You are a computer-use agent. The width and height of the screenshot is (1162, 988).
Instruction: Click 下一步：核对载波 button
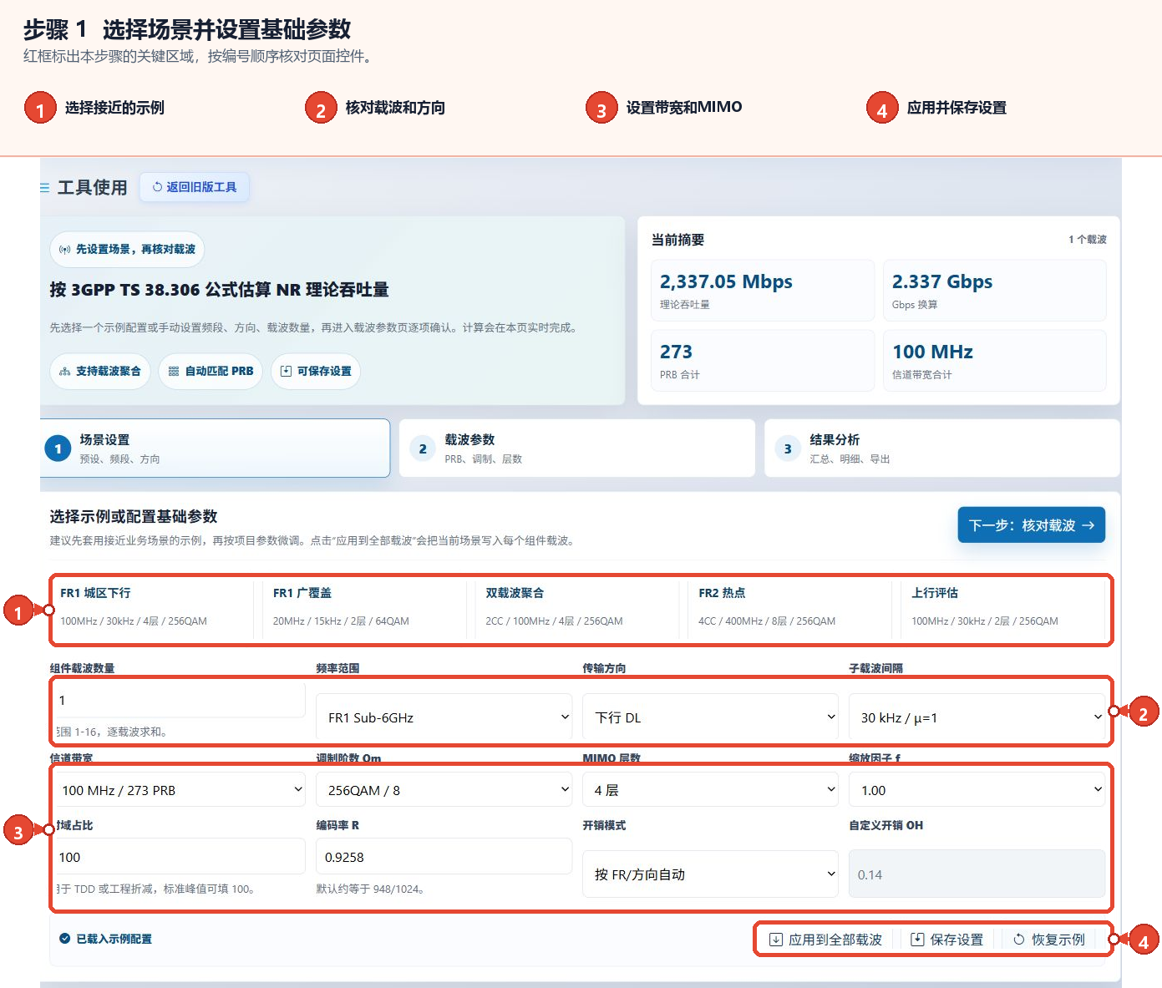point(1031,525)
